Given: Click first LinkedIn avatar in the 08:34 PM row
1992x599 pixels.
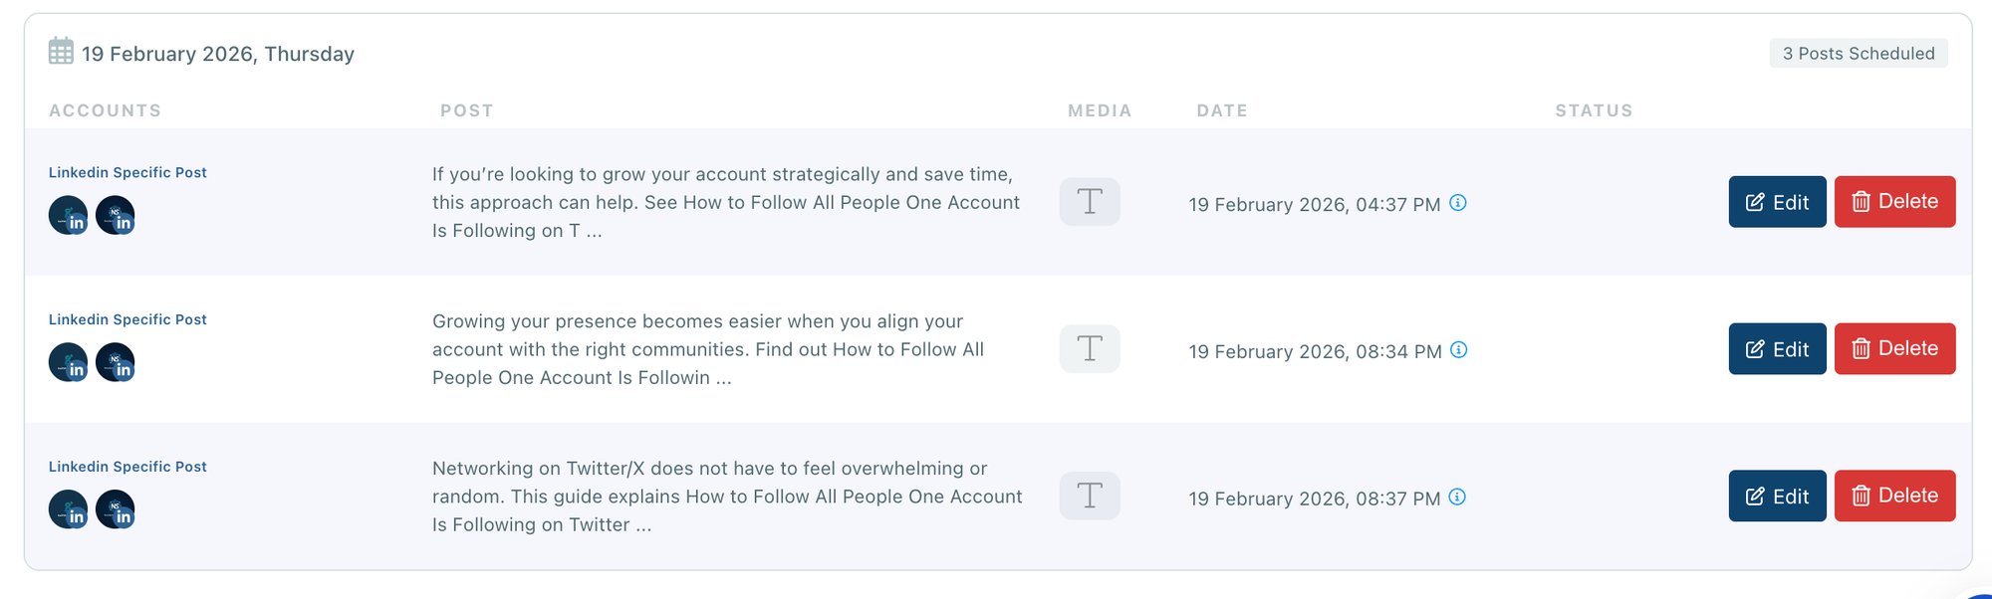Looking at the screenshot, I should point(68,362).
